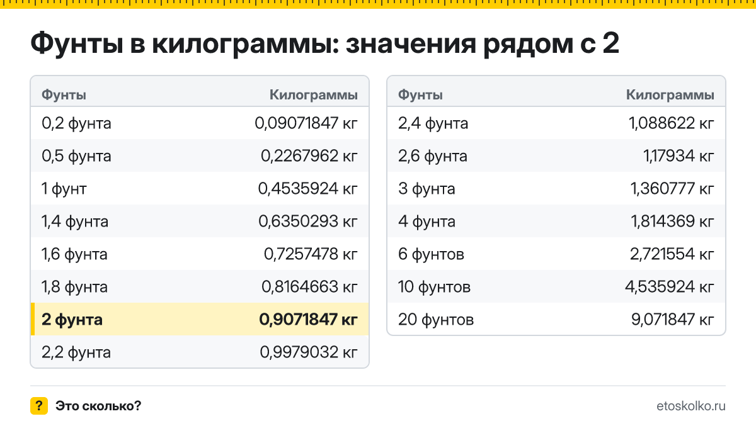Click the '4,535924 кг' value
The image size is (756, 426).
(670, 287)
